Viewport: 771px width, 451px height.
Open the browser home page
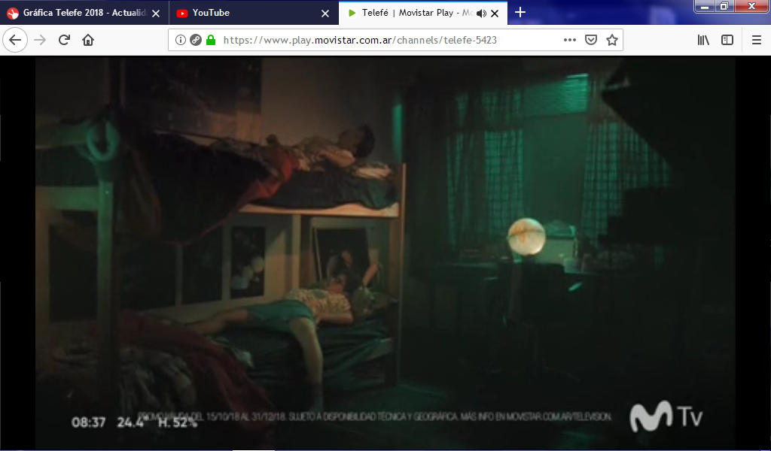click(88, 40)
